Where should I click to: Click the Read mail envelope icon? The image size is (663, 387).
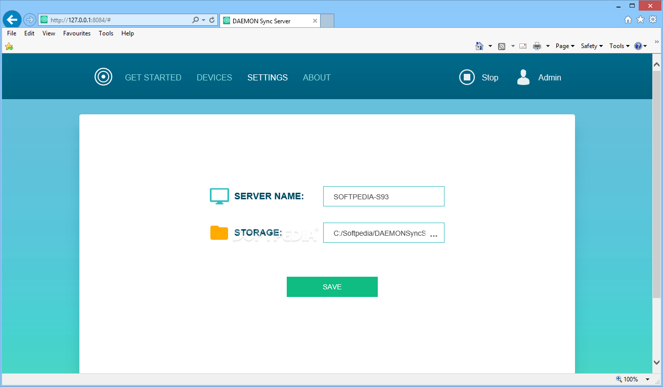523,46
